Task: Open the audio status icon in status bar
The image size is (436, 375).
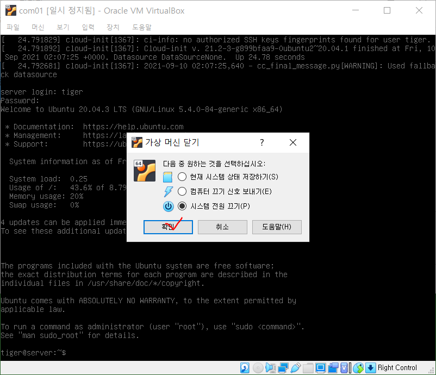Action: pos(271,368)
